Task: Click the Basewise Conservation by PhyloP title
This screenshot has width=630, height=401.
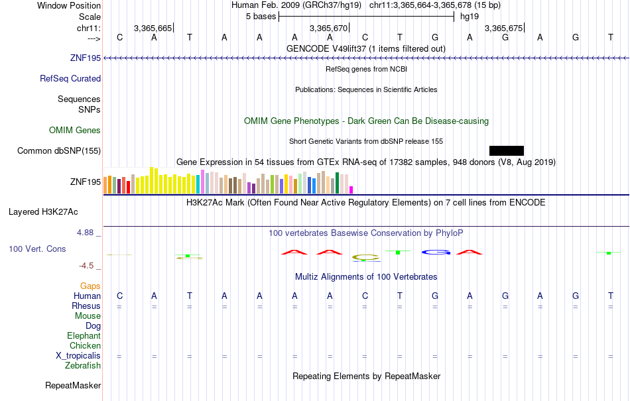Action: click(365, 233)
